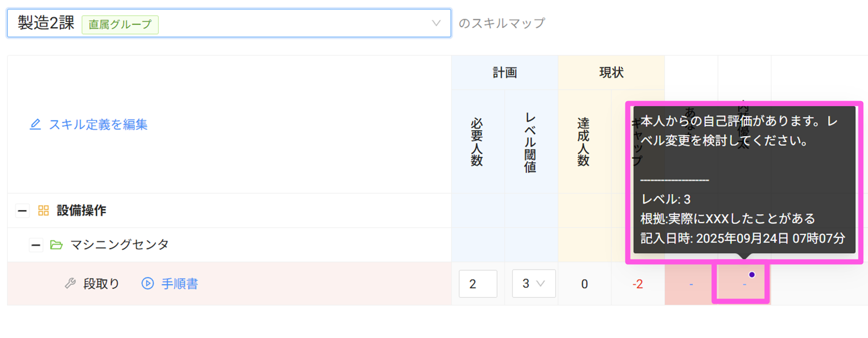Open the 手順書 link for 段取り

tap(180, 284)
